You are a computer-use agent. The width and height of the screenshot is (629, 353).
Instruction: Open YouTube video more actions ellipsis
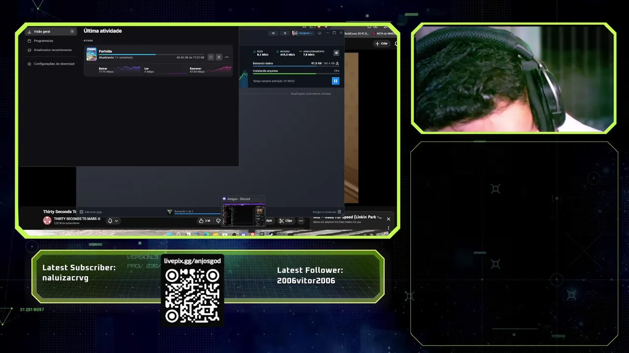(x=301, y=221)
